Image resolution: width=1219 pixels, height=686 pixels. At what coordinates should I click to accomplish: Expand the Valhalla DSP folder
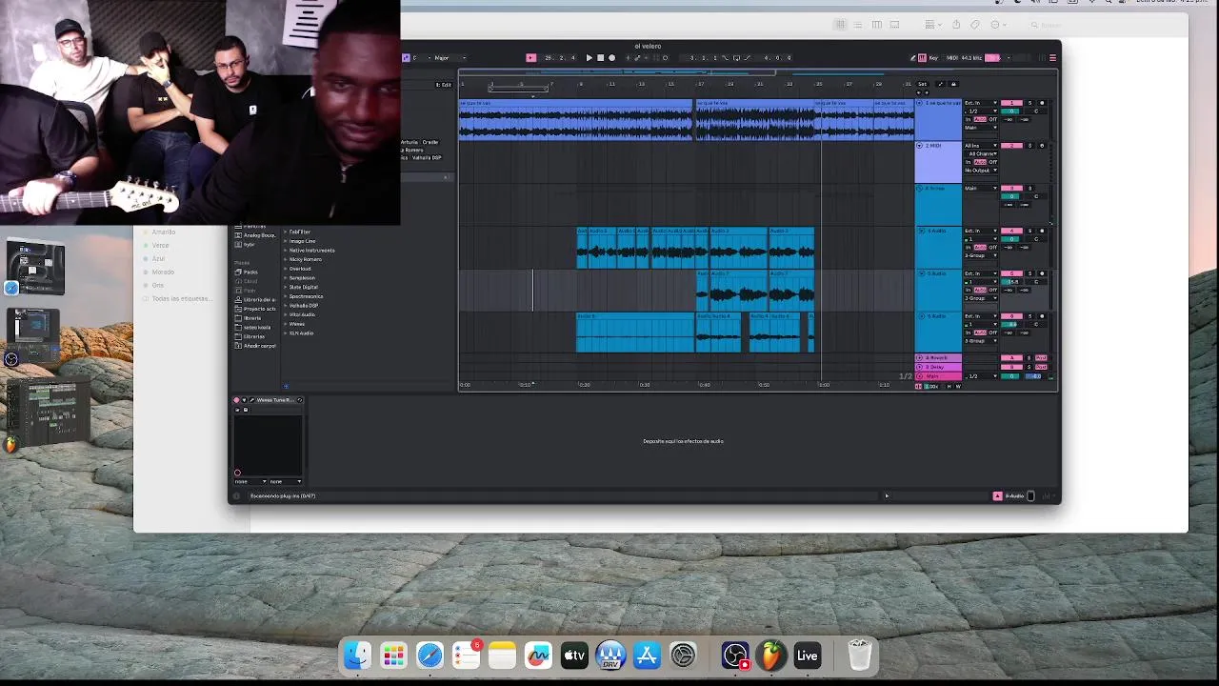pos(286,306)
